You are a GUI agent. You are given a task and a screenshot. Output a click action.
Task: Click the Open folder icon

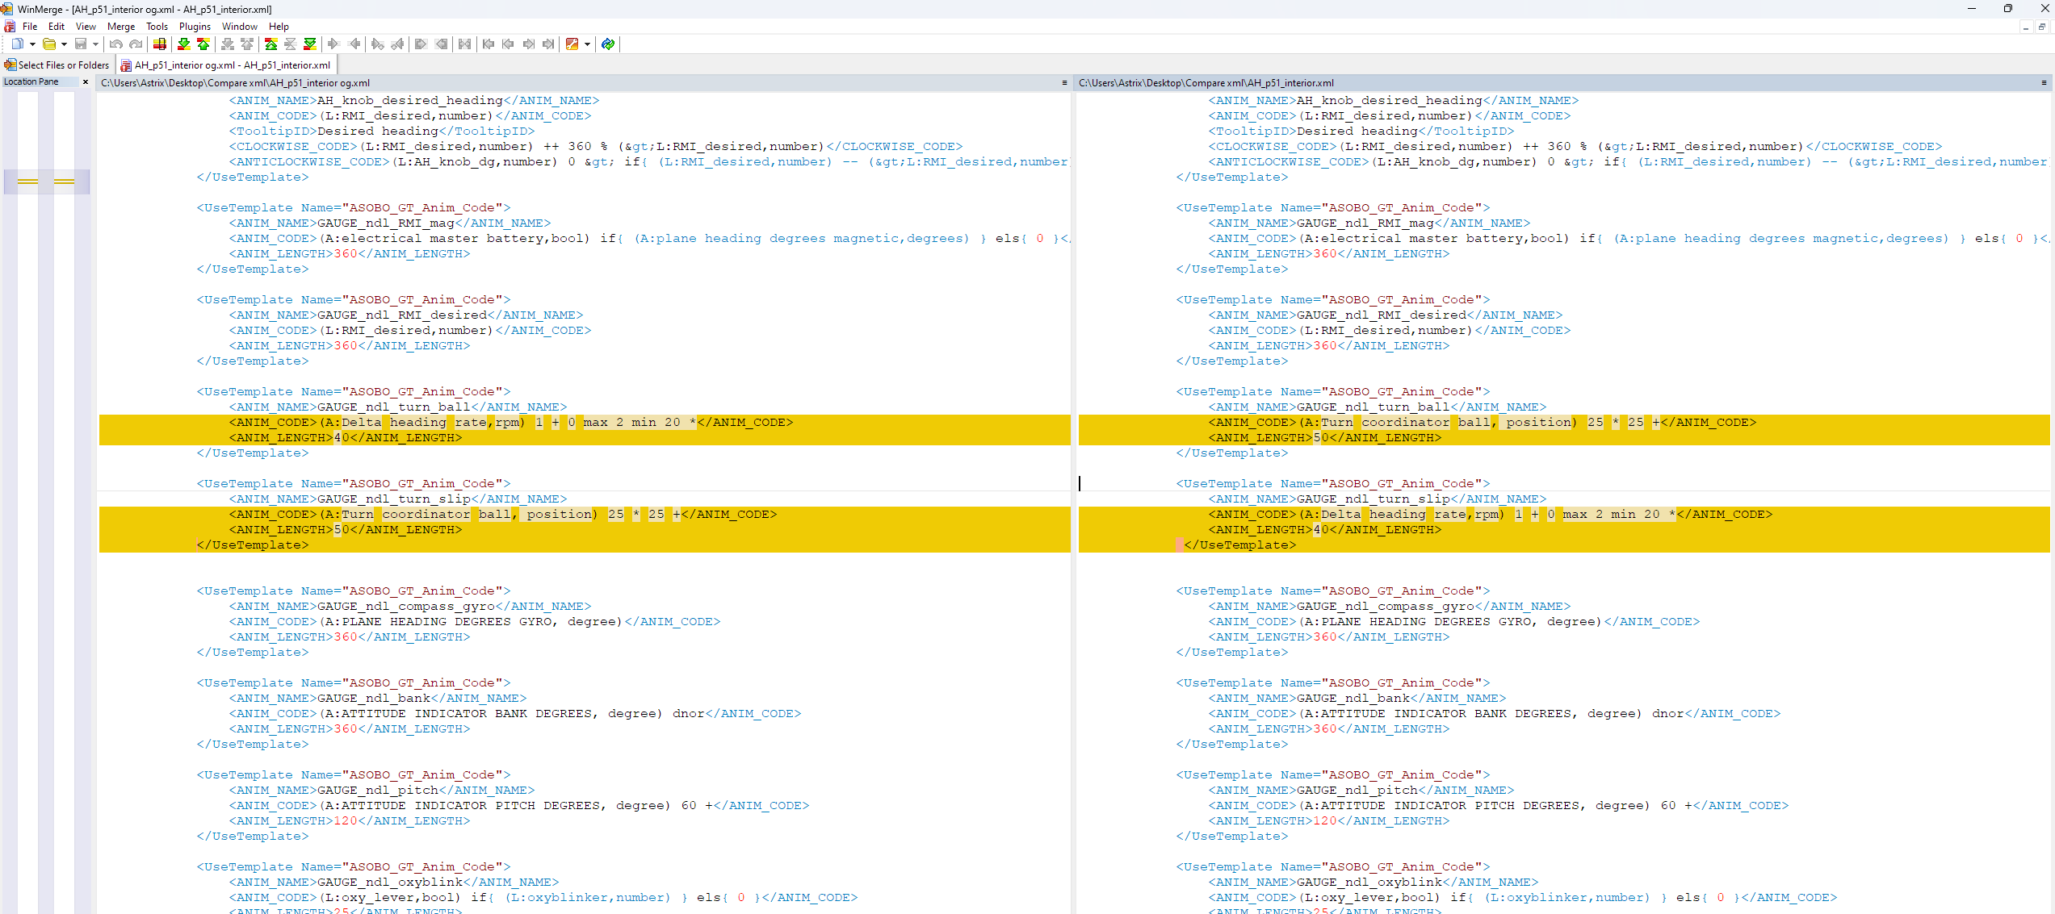(x=49, y=44)
